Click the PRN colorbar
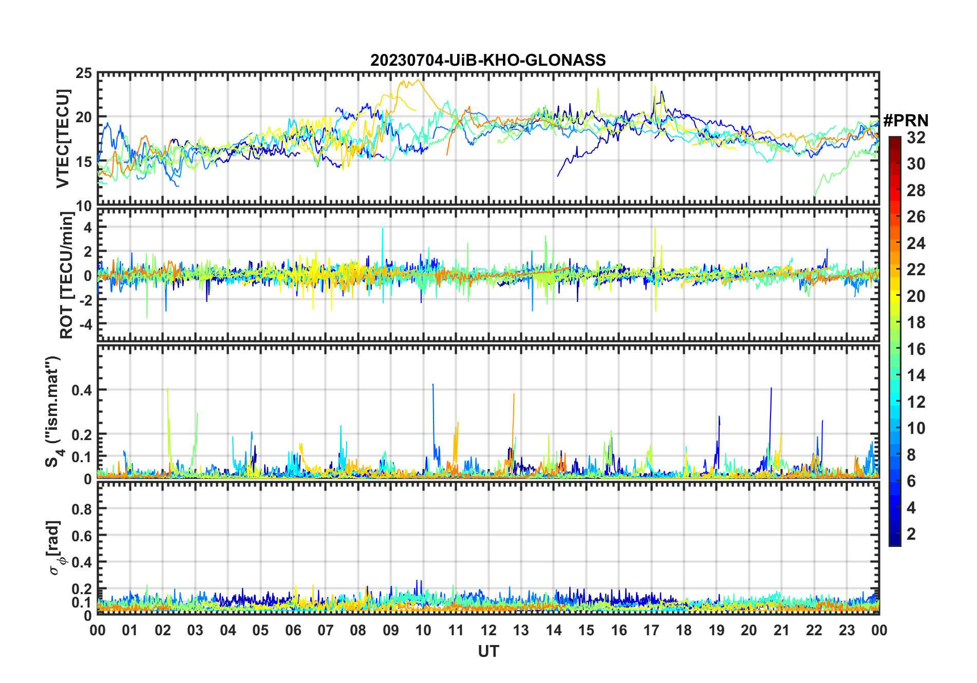This screenshot has width=977, height=683. click(x=894, y=341)
